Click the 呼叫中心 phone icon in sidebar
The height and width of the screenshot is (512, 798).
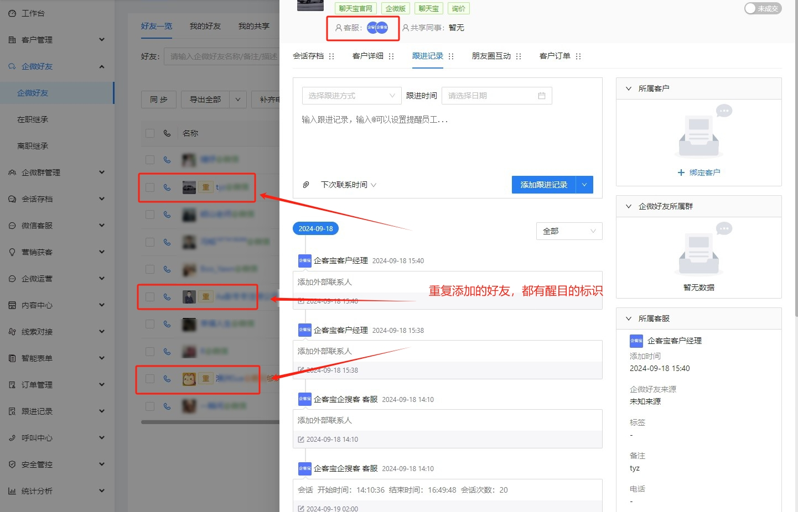[x=12, y=438]
